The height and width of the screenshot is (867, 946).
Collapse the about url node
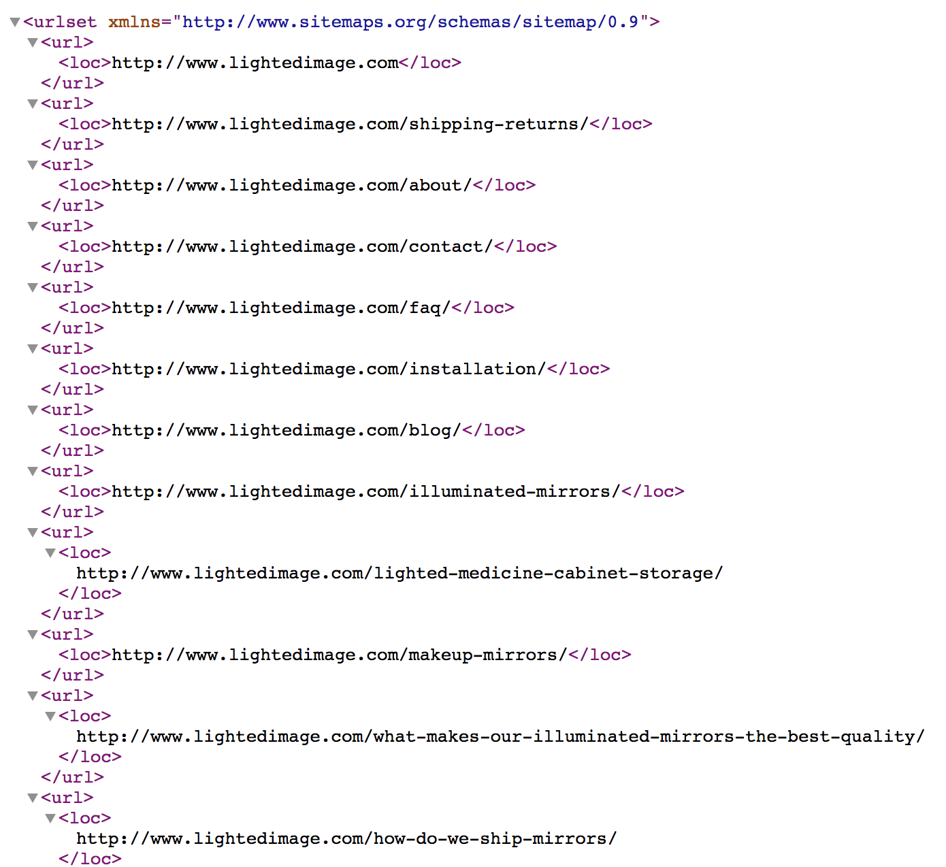tap(31, 165)
